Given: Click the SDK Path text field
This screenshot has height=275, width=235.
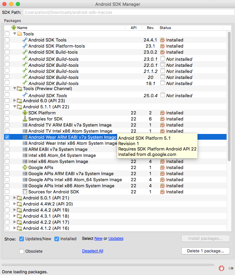Looking at the screenshot, I should [x=129, y=12].
